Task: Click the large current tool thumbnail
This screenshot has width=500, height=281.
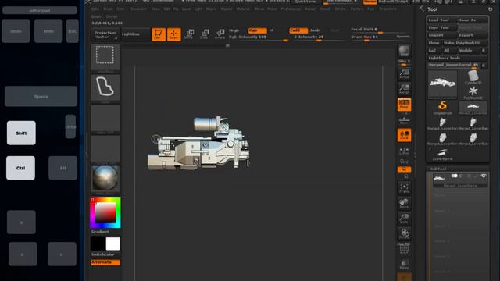Action: click(442, 84)
